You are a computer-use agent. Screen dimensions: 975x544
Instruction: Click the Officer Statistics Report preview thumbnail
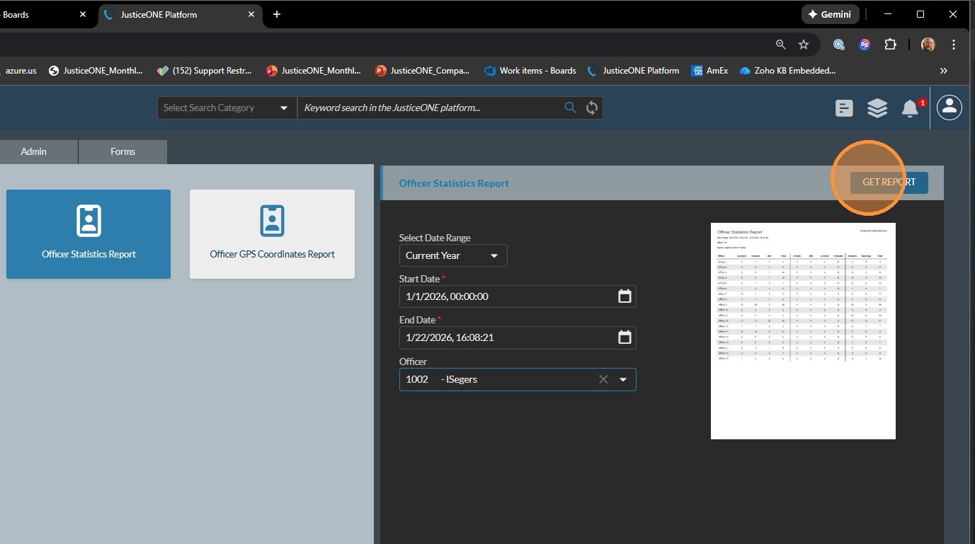pos(803,331)
